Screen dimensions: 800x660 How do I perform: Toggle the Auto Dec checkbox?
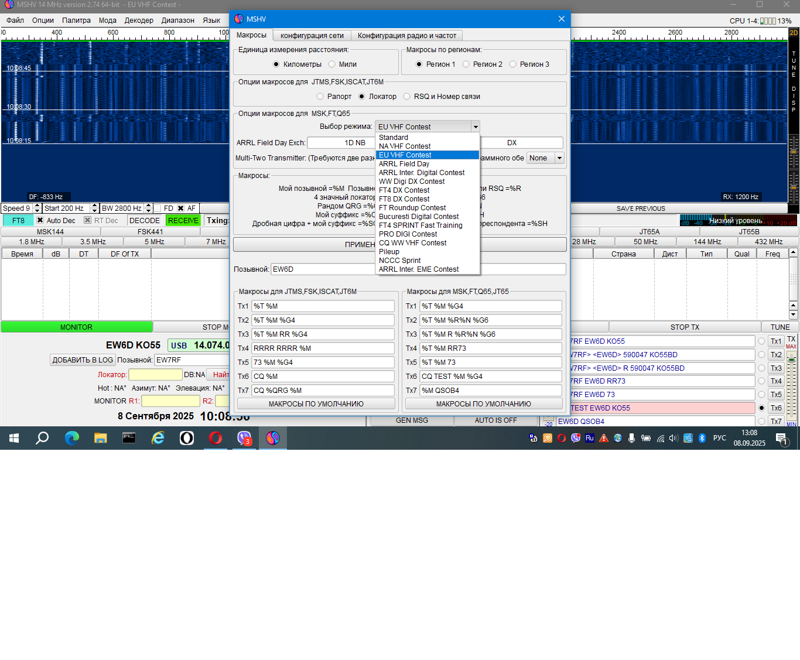click(40, 220)
